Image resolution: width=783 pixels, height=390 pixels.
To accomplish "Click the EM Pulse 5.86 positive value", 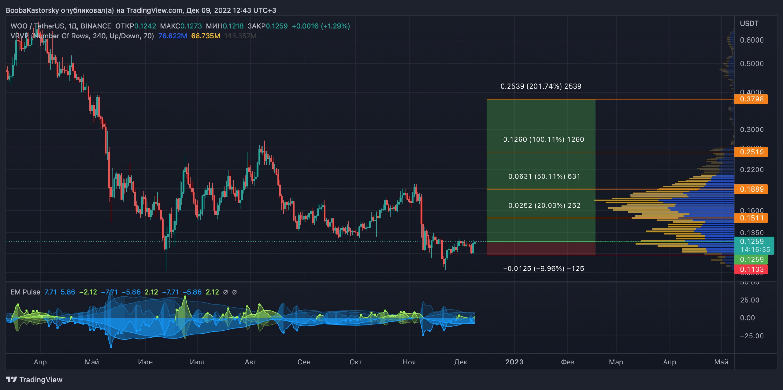I will pos(68,292).
